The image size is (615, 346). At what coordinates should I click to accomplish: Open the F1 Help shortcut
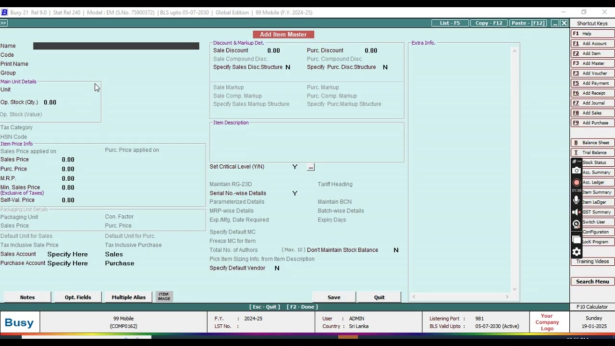point(593,34)
